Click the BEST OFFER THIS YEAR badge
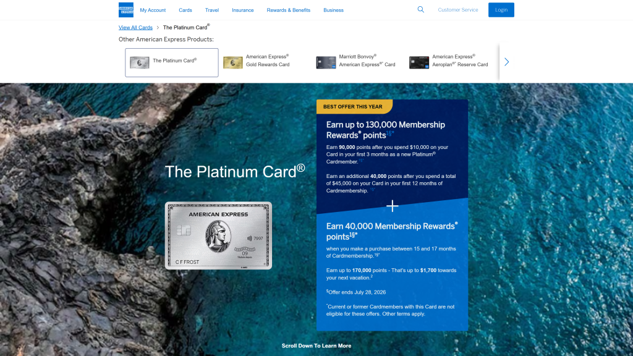 [354, 106]
